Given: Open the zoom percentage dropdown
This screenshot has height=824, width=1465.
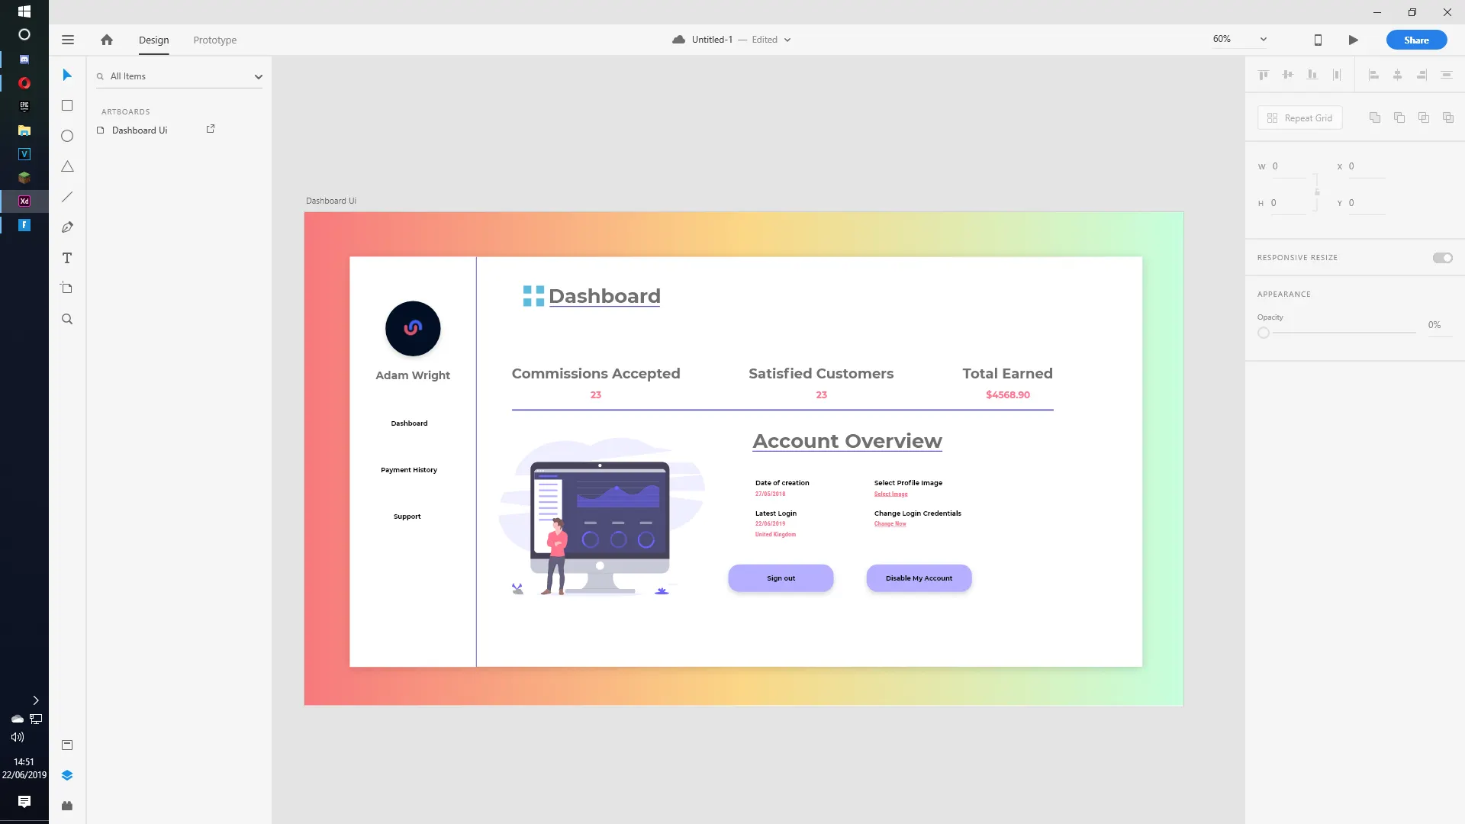Looking at the screenshot, I should click(1263, 39).
